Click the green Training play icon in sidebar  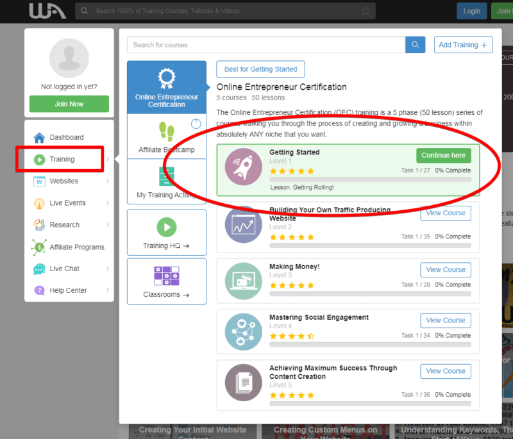click(39, 160)
